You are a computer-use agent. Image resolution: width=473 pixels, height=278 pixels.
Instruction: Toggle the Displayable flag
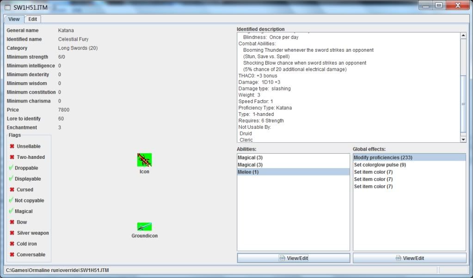pyautogui.click(x=28, y=179)
